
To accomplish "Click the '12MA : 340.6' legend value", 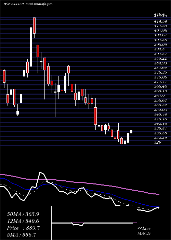I will [23, 221].
